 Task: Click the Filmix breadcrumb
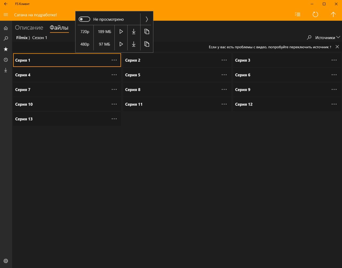(x=22, y=38)
